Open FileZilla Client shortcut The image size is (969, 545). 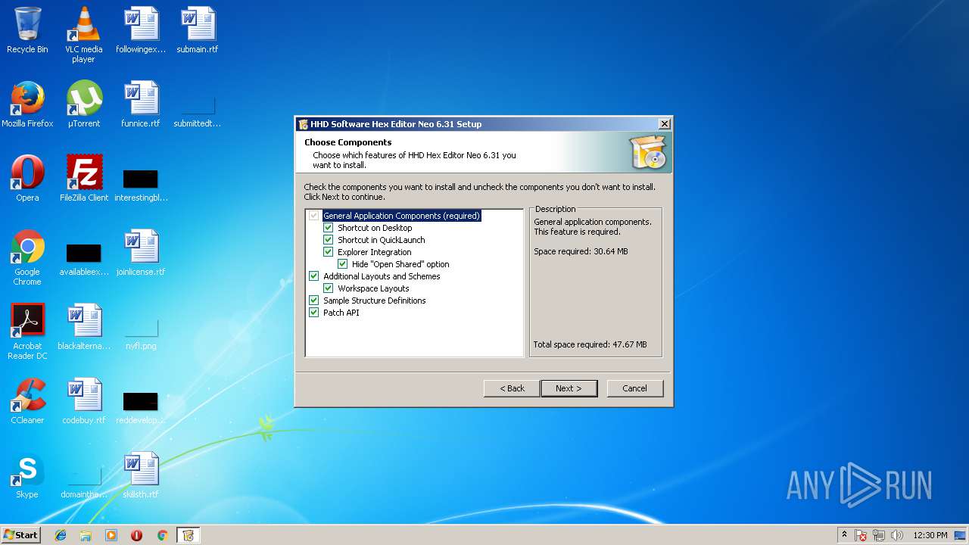pos(83,179)
